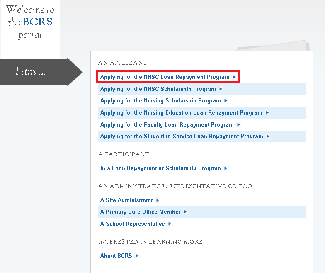Click INTERESTED IN LEARNING MORE heading
325x273 pixels.
click(150, 241)
